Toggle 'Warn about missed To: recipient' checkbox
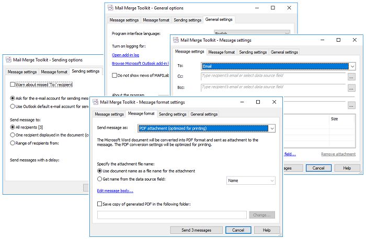This screenshot has width=366, height=239. [x=13, y=85]
